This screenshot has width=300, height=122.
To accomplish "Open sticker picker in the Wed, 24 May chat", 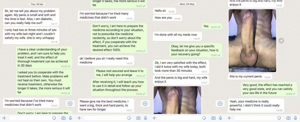I will pyautogui.click(x=204, y=118).
